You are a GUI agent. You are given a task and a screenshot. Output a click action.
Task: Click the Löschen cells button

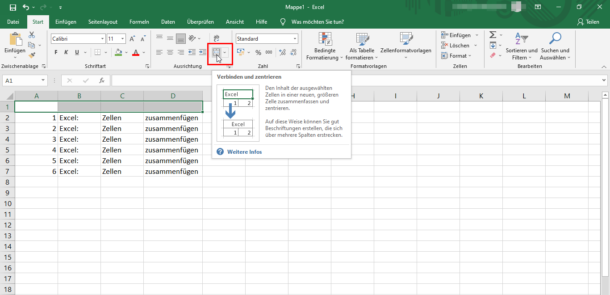click(x=460, y=45)
